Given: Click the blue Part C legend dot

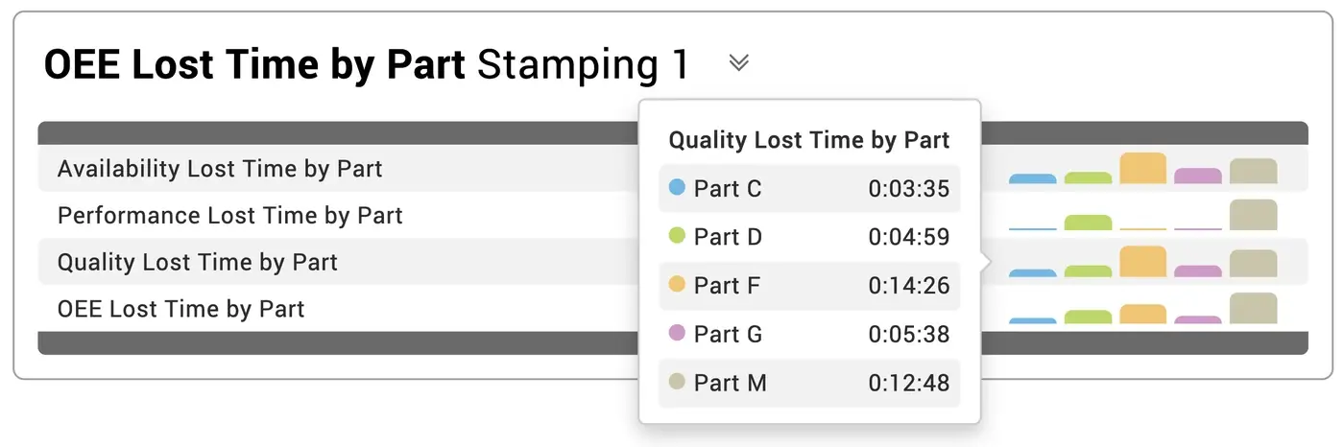Looking at the screenshot, I should tap(677, 187).
